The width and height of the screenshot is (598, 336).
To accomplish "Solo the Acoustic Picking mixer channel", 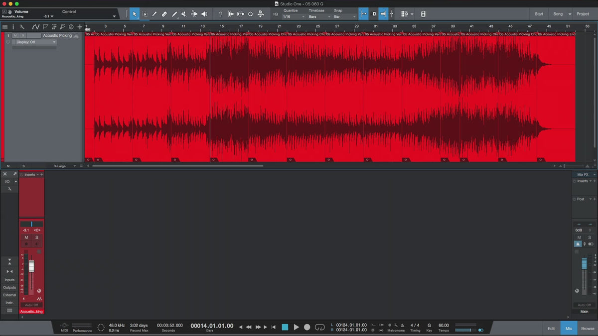I will 36,237.
